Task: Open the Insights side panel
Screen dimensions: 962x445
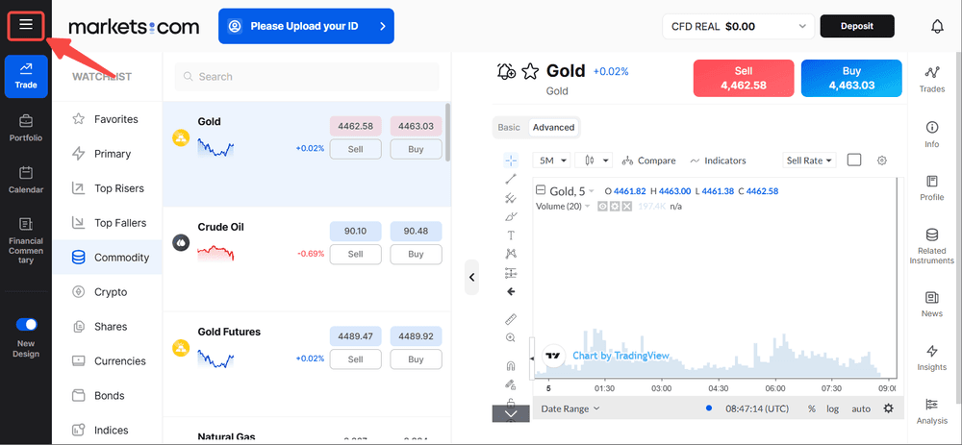Action: click(932, 358)
